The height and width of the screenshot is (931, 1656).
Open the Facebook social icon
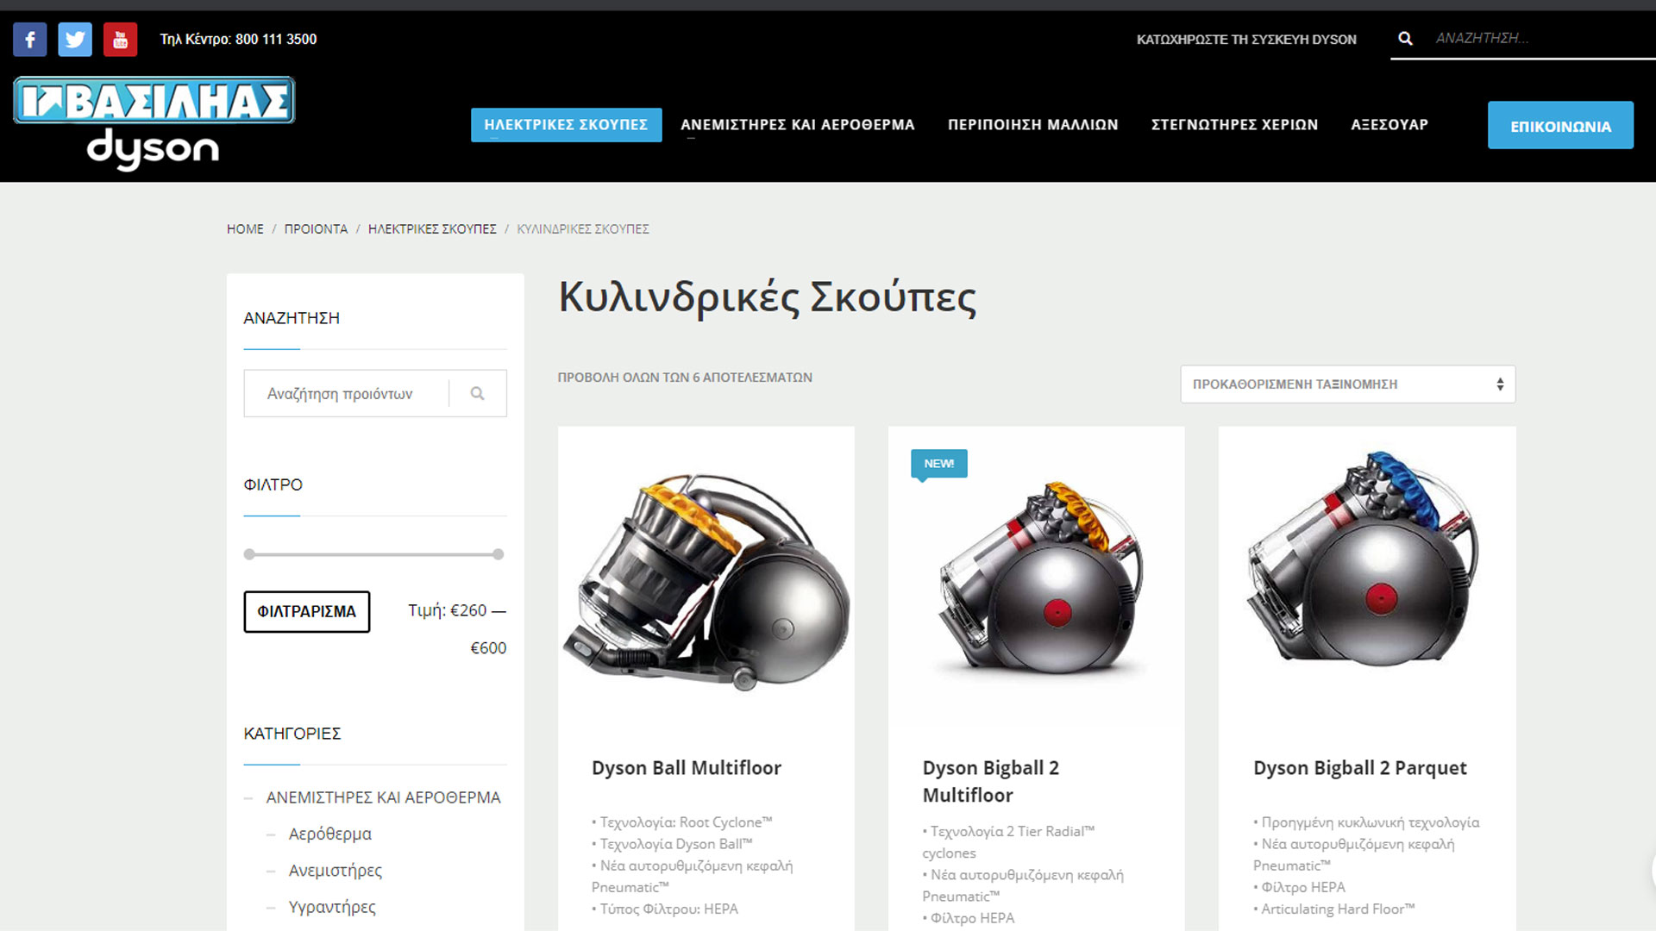30,40
